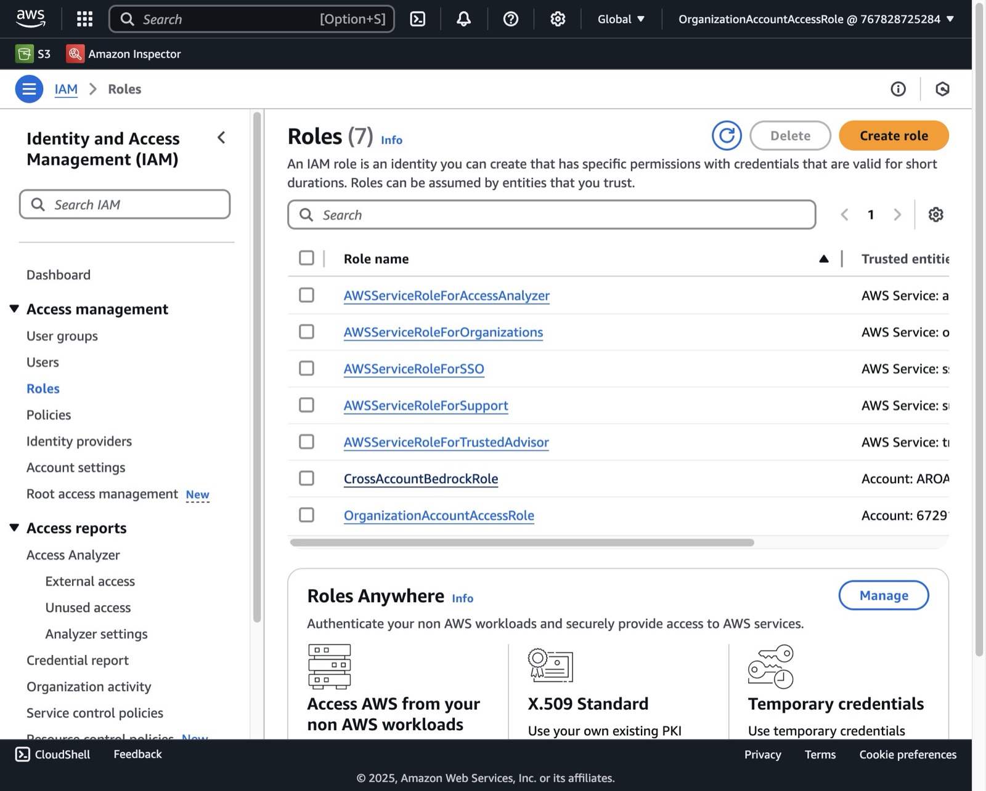Check AWSServiceRoleForOrganizations row checkbox
The width and height of the screenshot is (986, 791).
click(306, 332)
